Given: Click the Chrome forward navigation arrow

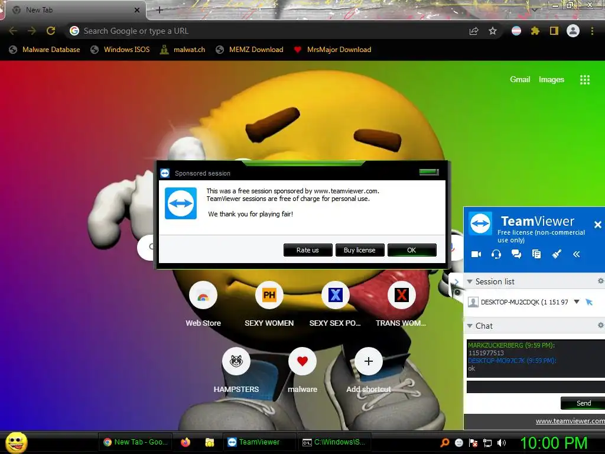Looking at the screenshot, I should click(32, 31).
